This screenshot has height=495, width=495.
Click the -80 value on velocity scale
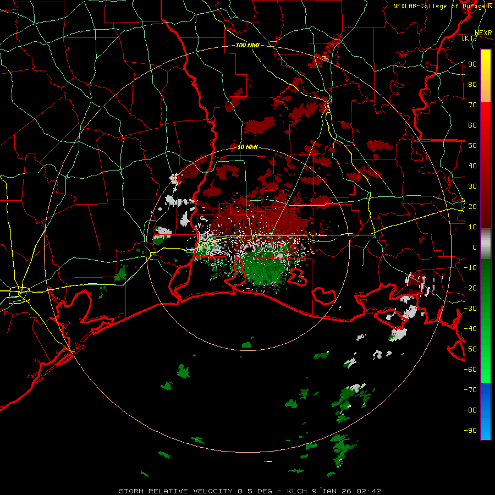pyautogui.click(x=470, y=410)
